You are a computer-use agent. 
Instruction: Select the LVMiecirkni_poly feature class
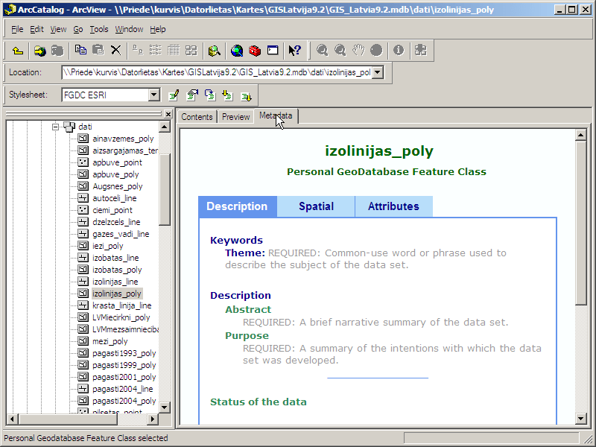pos(121,317)
